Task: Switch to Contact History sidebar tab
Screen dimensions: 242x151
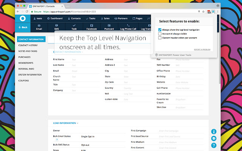Action: pyautogui.click(x=28, y=45)
